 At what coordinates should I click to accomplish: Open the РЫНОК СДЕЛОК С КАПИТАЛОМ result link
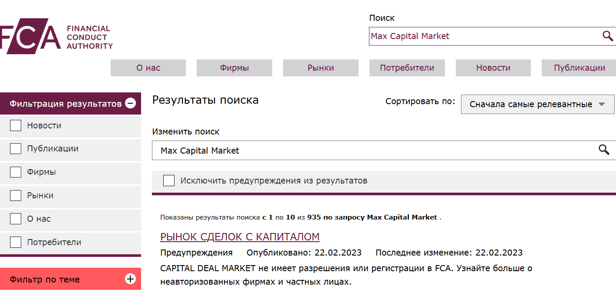(240, 237)
